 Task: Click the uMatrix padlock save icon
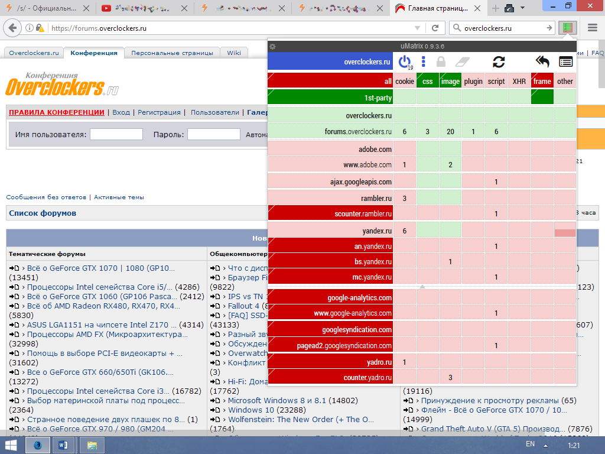click(x=441, y=61)
